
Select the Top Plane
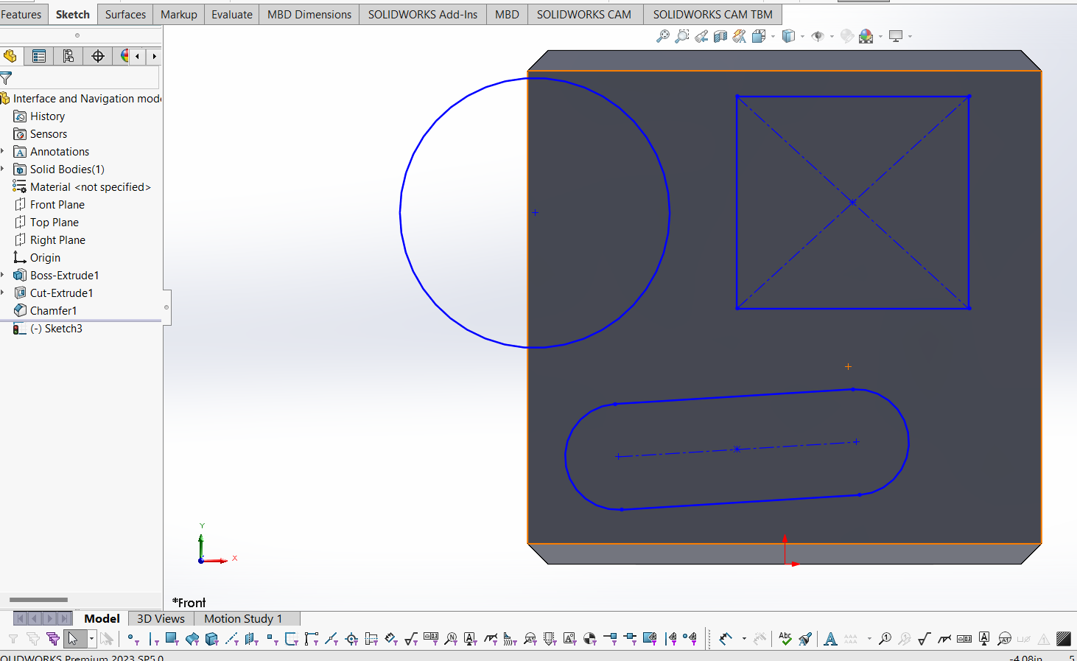point(46,223)
